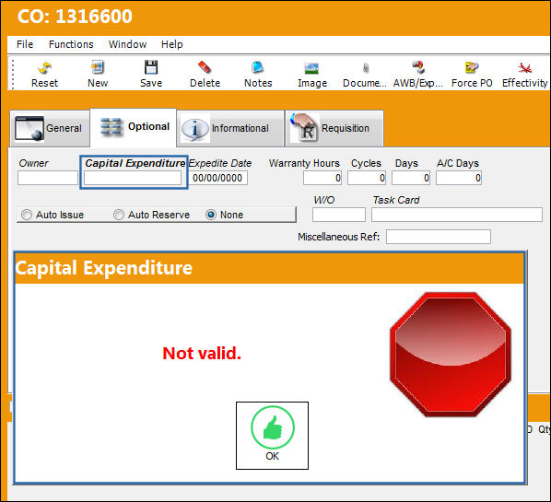Open the Window menu
The image size is (551, 502).
tap(127, 44)
